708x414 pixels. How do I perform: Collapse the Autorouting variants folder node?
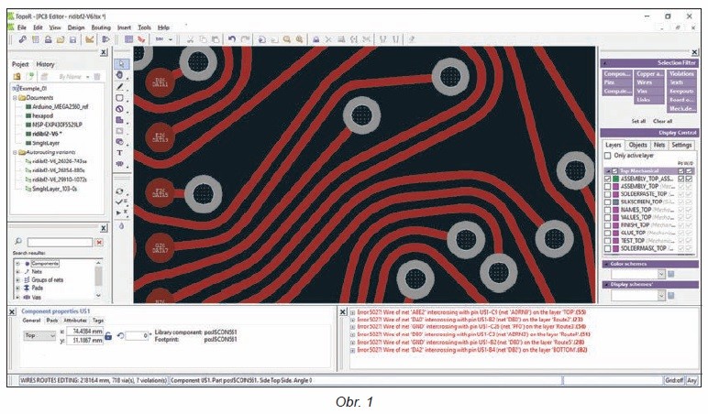coord(15,152)
